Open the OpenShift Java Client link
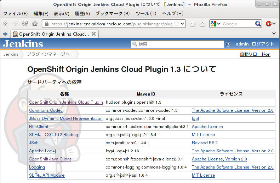This screenshot has width=280, height=183. [x=50, y=159]
